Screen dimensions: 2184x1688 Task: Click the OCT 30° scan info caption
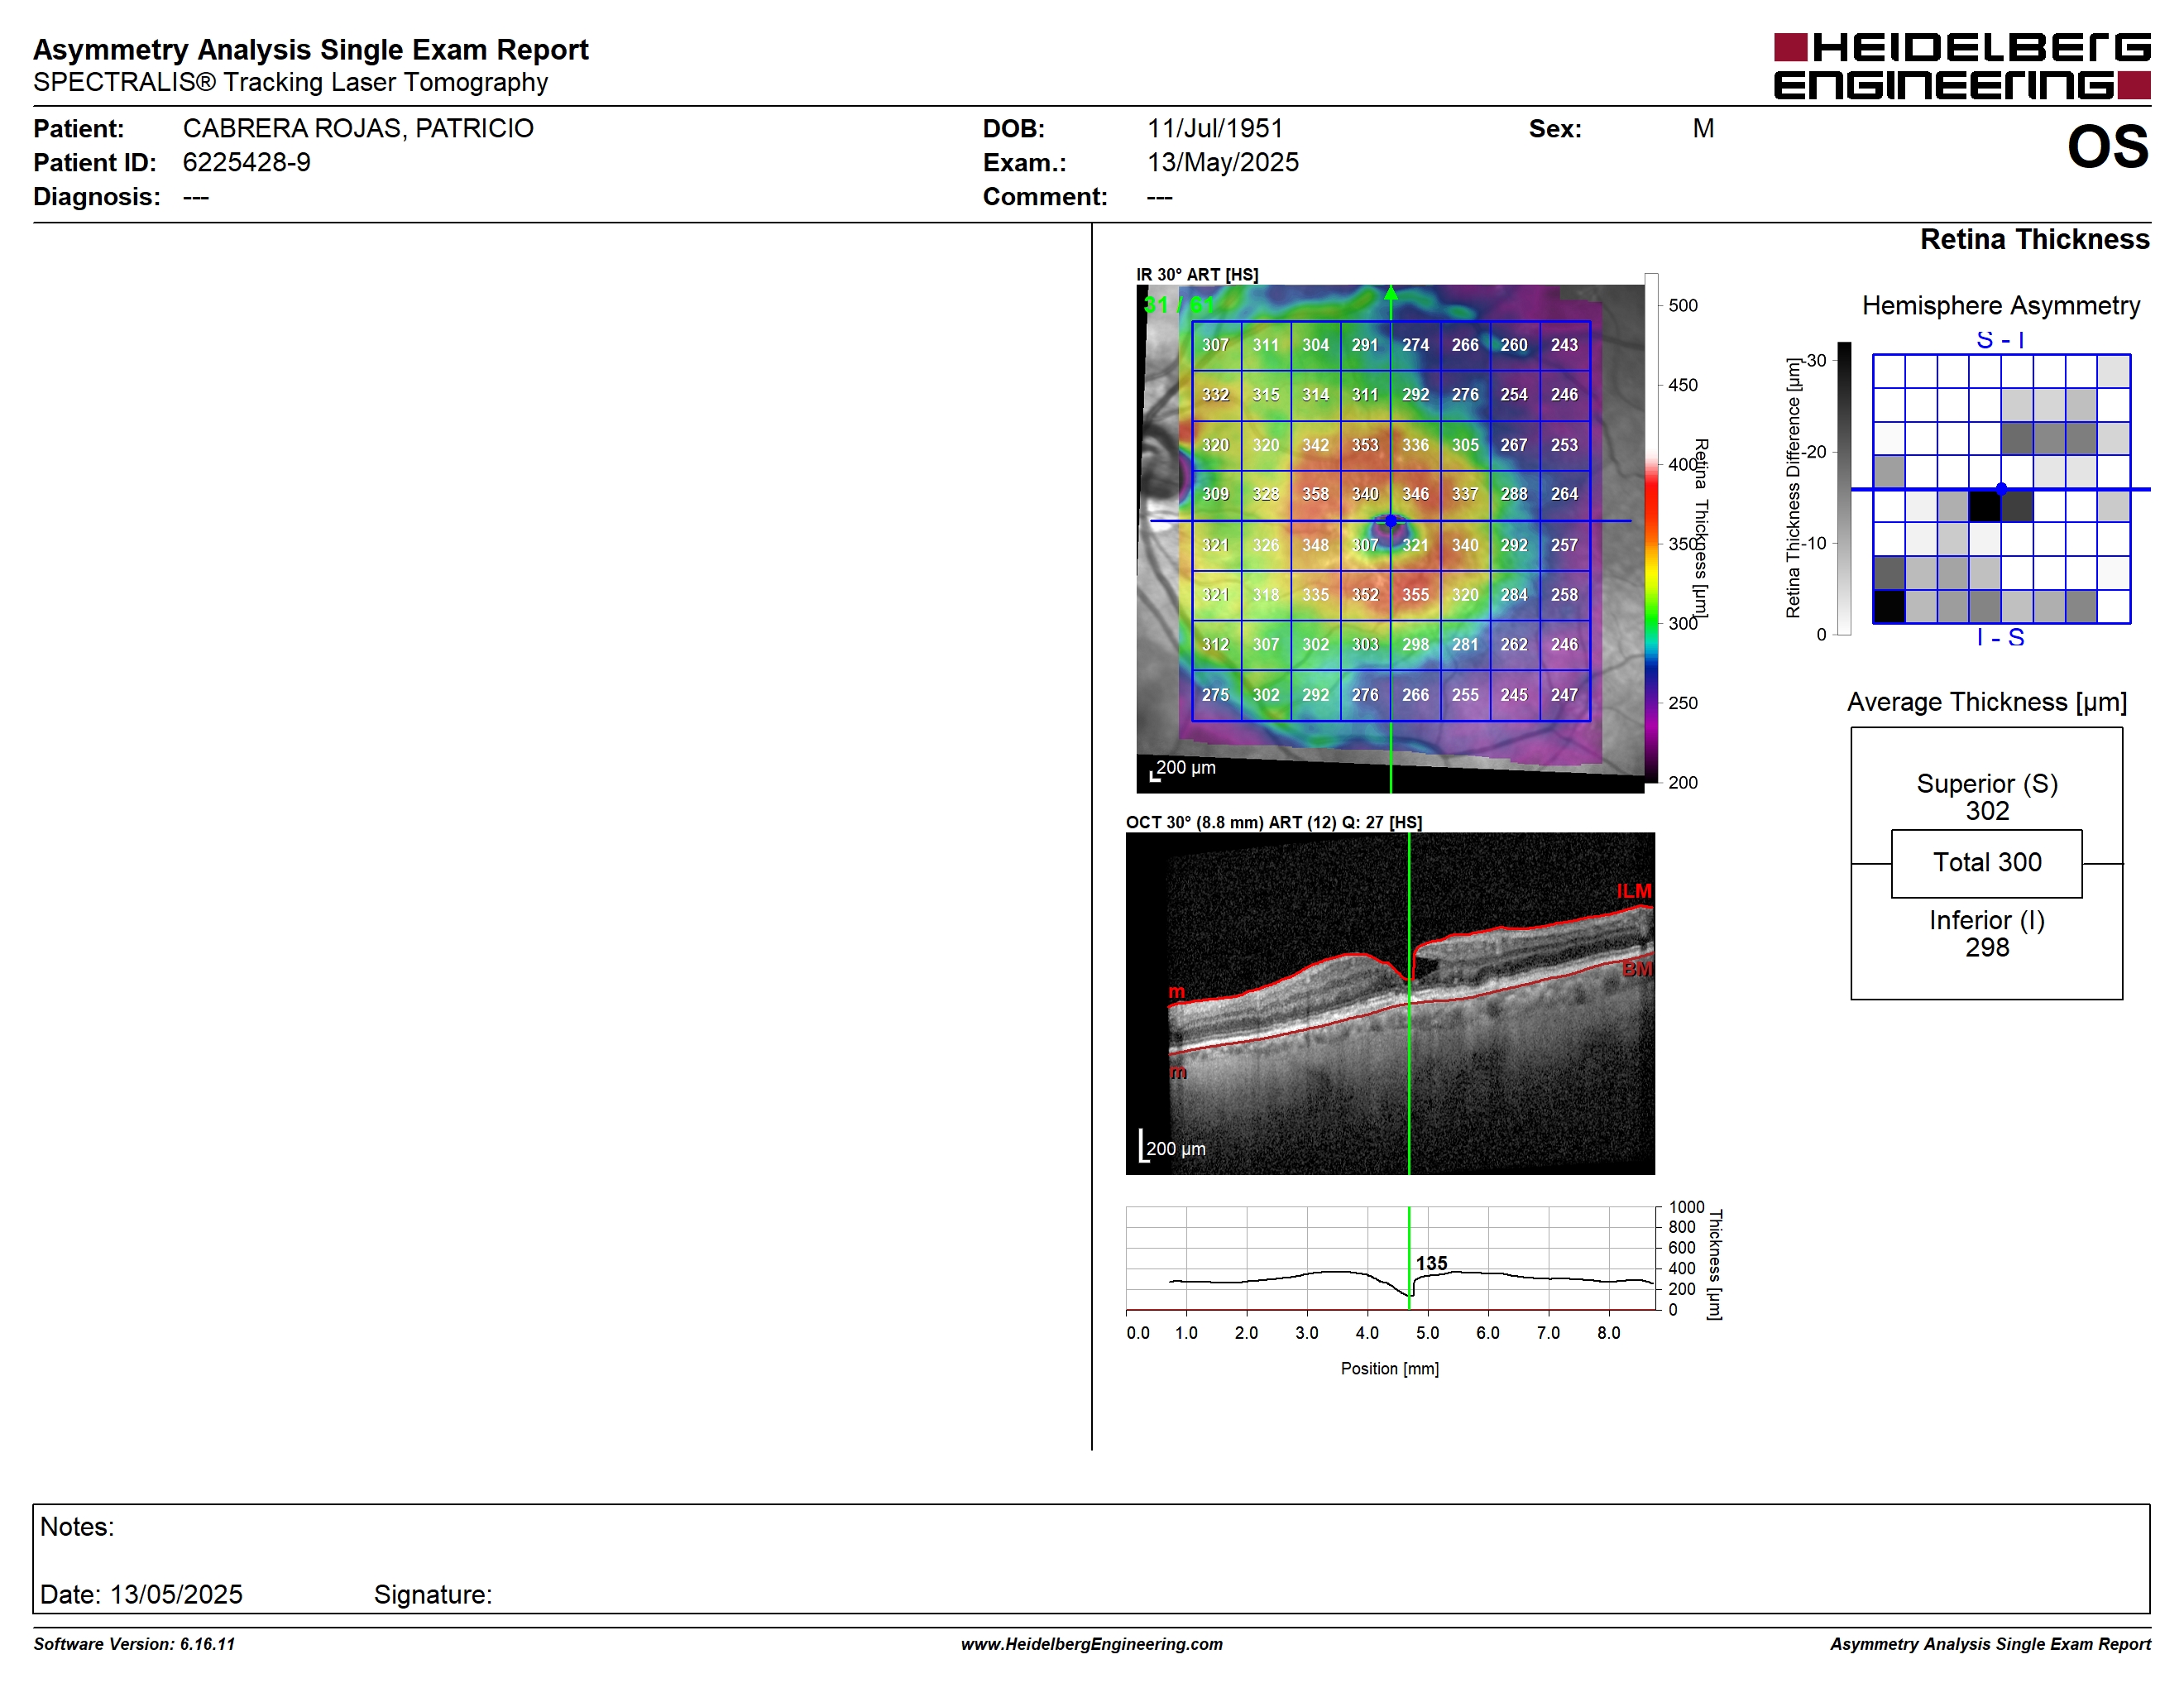point(1274,822)
